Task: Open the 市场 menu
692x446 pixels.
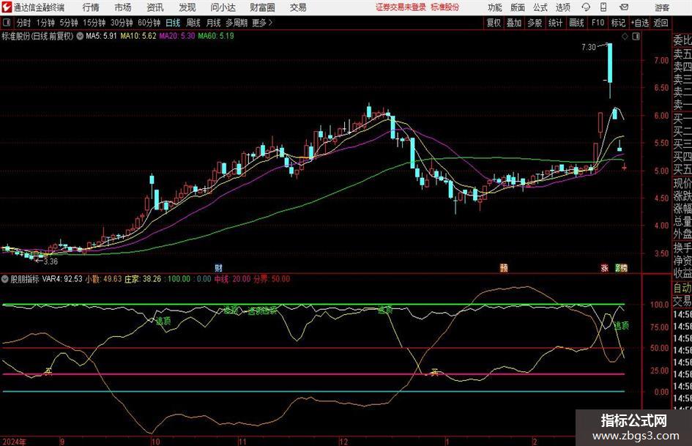Action: [x=123, y=7]
